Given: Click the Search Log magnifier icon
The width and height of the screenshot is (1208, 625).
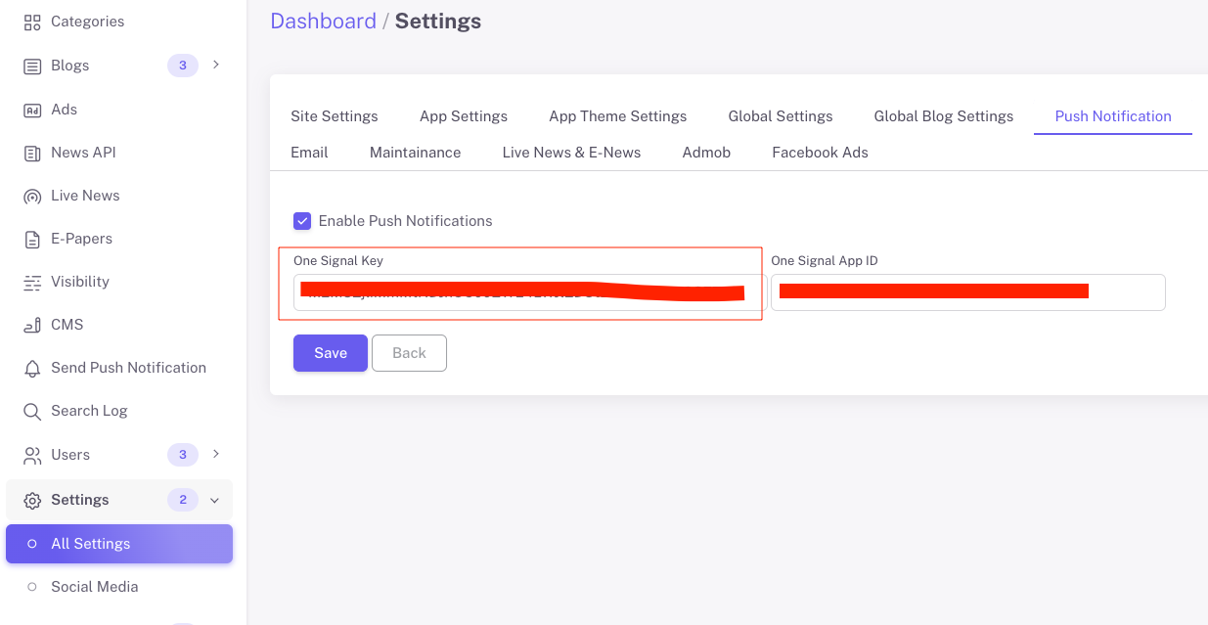Looking at the screenshot, I should pyautogui.click(x=32, y=411).
